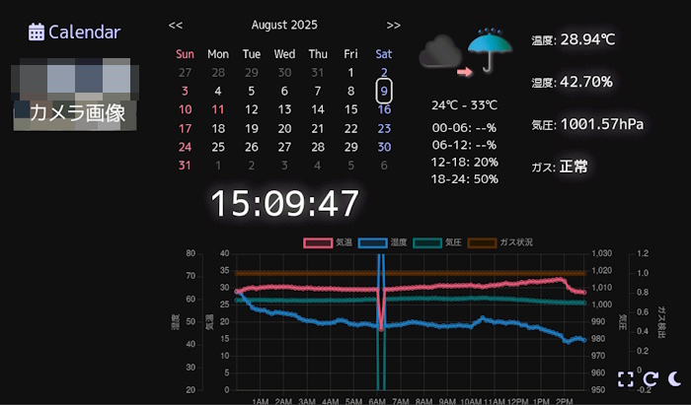This screenshot has height=405, width=691.
Task: Select August 20 in calendar
Action: (x=284, y=128)
